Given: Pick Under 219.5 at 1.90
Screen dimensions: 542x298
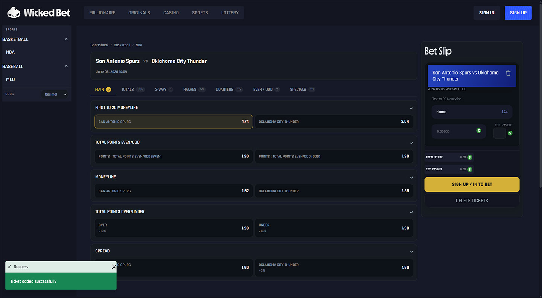Looking at the screenshot, I should (x=334, y=228).
